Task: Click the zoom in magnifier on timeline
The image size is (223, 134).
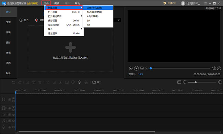Action: (x=220, y=82)
